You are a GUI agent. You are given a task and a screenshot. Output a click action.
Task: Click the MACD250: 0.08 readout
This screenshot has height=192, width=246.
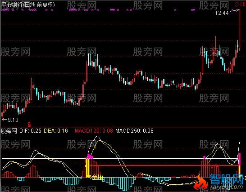tap(134, 131)
